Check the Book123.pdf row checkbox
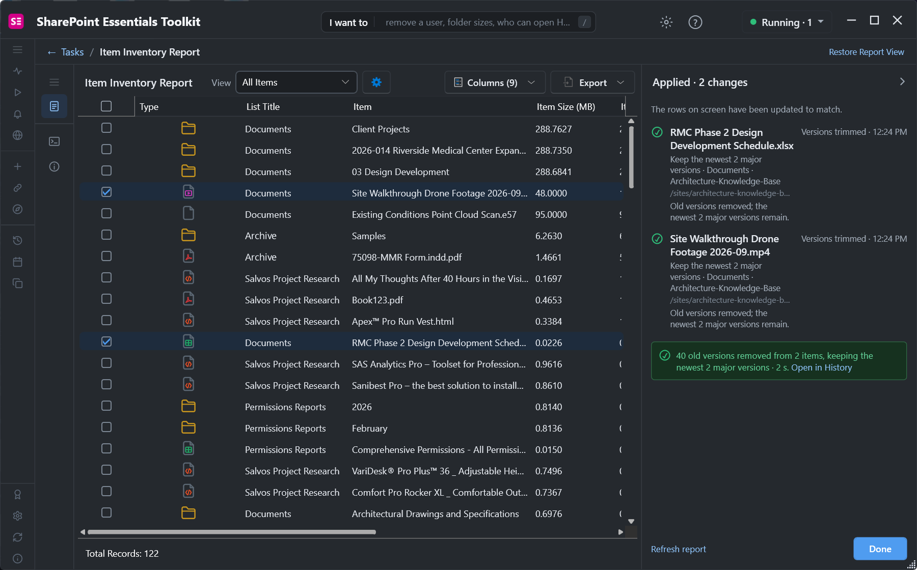Screen dimensions: 917x570 pos(106,299)
